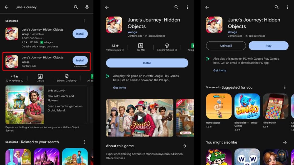This screenshot has height=165, width=294.
Task: Click the Get invite link below the Uninstall button
Action: tap(220, 70)
